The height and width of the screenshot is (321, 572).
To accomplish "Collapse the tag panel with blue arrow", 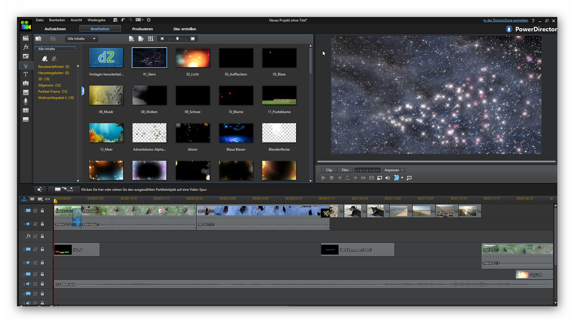I will coord(83,91).
